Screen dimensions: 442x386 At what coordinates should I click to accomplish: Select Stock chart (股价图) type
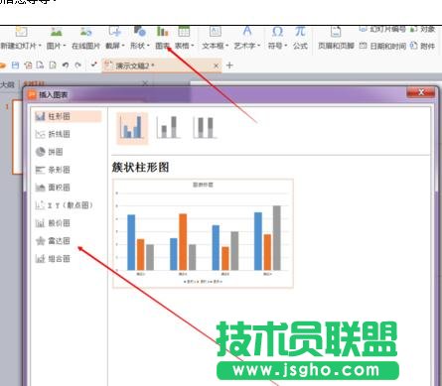(x=53, y=223)
